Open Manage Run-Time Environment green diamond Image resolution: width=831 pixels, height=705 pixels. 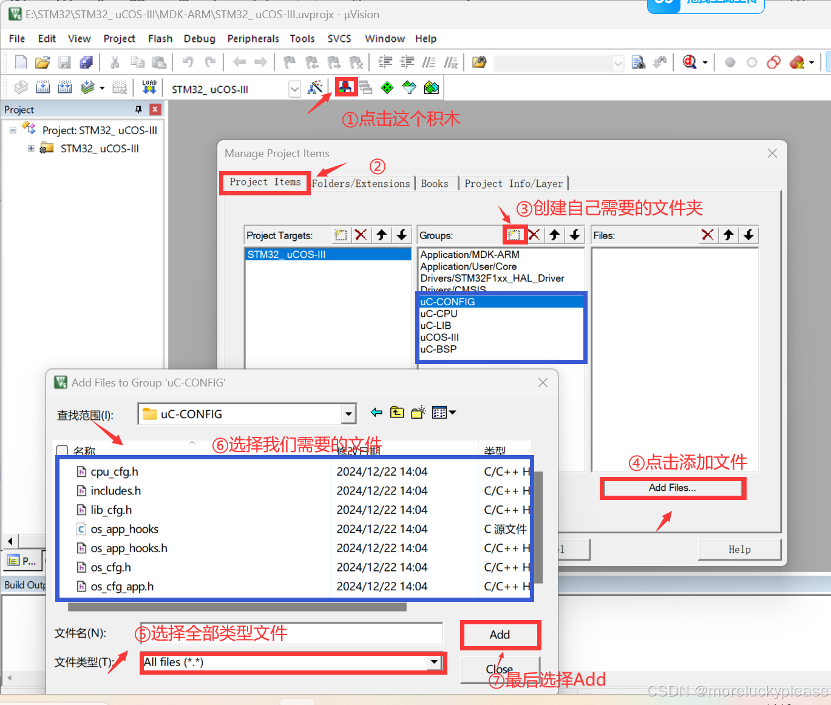[387, 88]
